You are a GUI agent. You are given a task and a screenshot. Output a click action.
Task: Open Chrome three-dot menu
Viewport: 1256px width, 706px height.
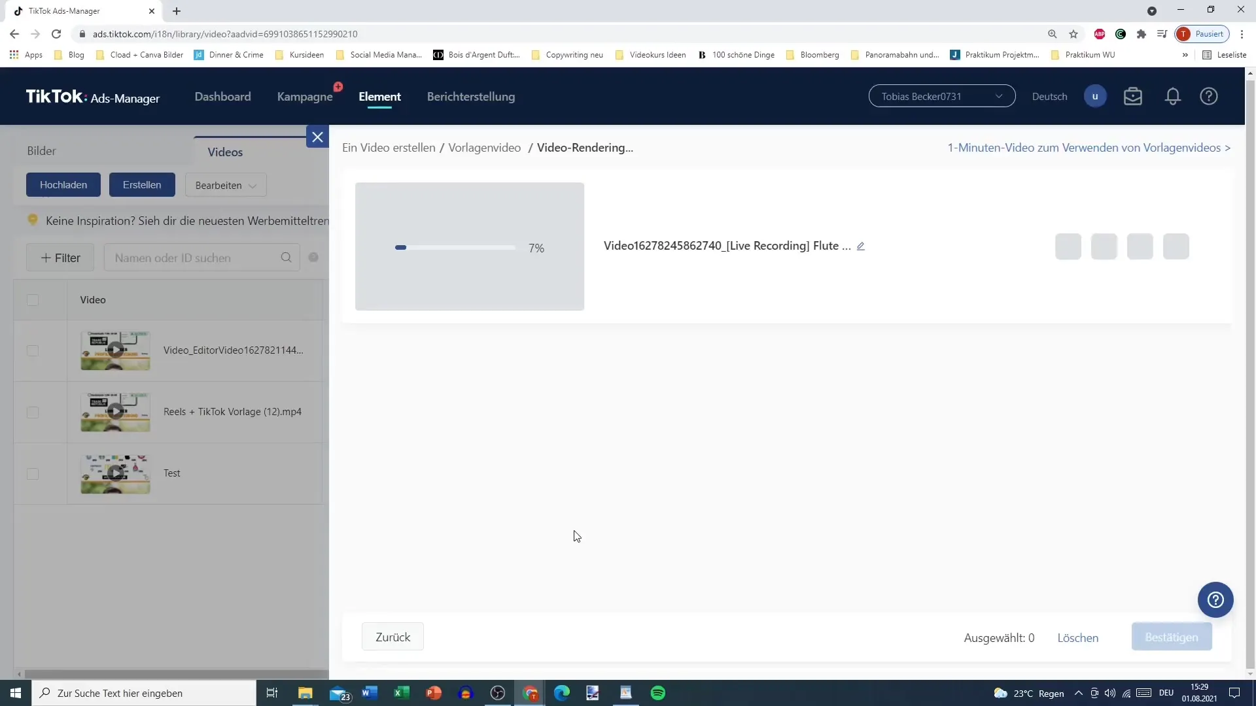click(x=1242, y=34)
